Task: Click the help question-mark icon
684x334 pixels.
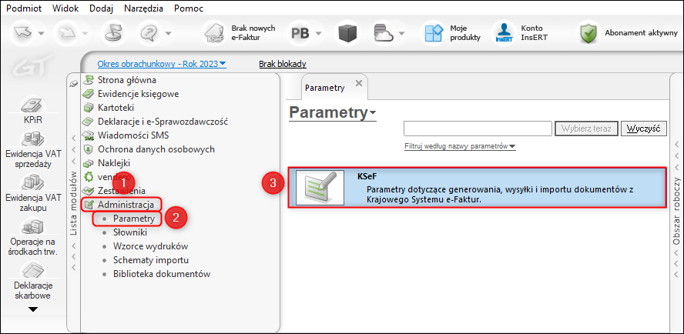Action: pos(149,34)
